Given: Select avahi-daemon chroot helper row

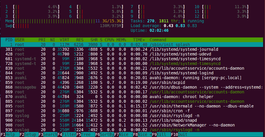Looking at the screenshot, I should click(132, 97).
